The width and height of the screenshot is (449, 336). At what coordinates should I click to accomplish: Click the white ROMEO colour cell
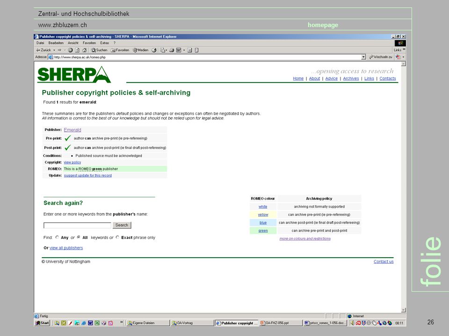tap(263, 207)
